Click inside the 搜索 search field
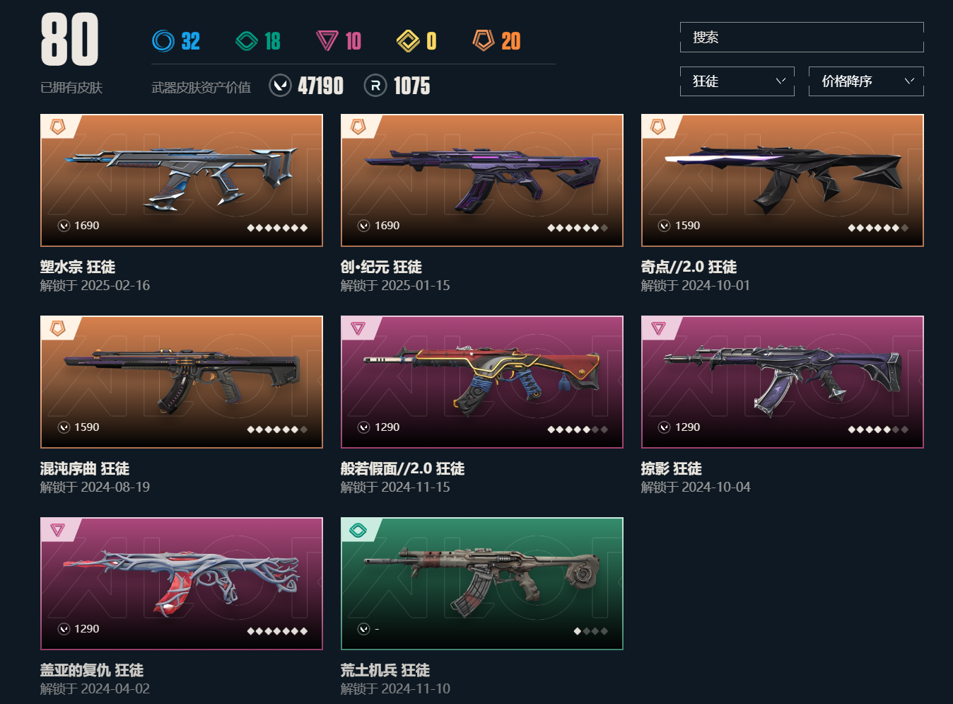953x704 pixels. point(802,37)
